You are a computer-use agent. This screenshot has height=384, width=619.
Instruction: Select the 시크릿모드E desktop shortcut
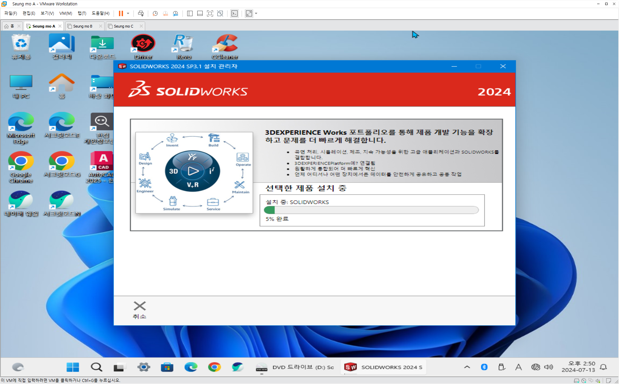click(62, 126)
